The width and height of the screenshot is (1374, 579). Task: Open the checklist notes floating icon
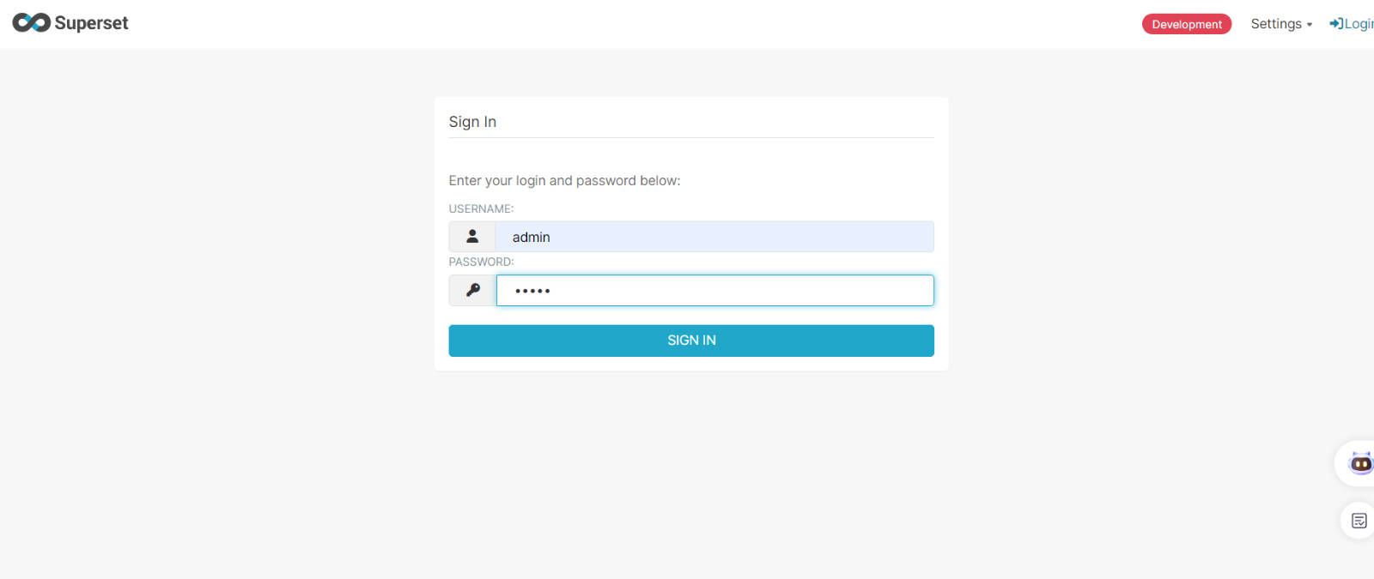pos(1359,521)
